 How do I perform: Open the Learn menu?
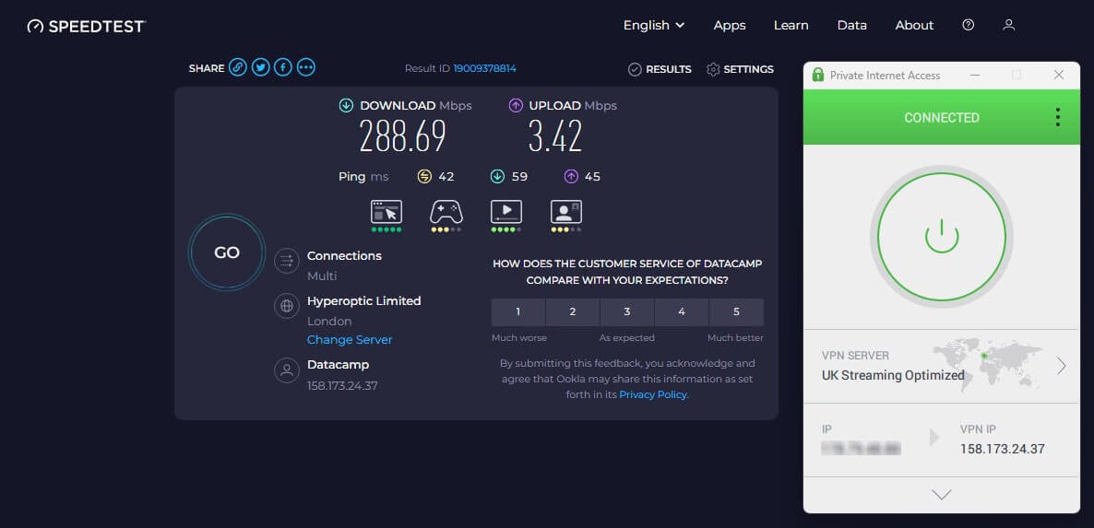791,25
